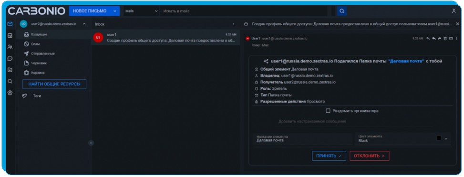The height and width of the screenshot is (177, 464).
Task: Collapse the folder sidebar with the arrow handle
Action: click(91, 143)
